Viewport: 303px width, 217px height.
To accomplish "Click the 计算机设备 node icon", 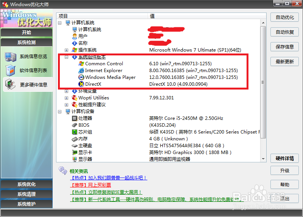I will 68,112.
